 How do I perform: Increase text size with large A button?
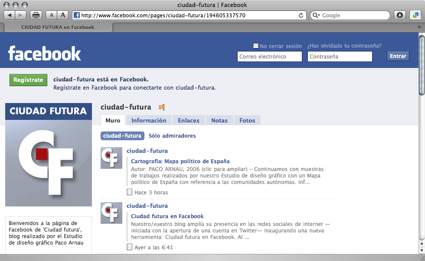coord(63,15)
